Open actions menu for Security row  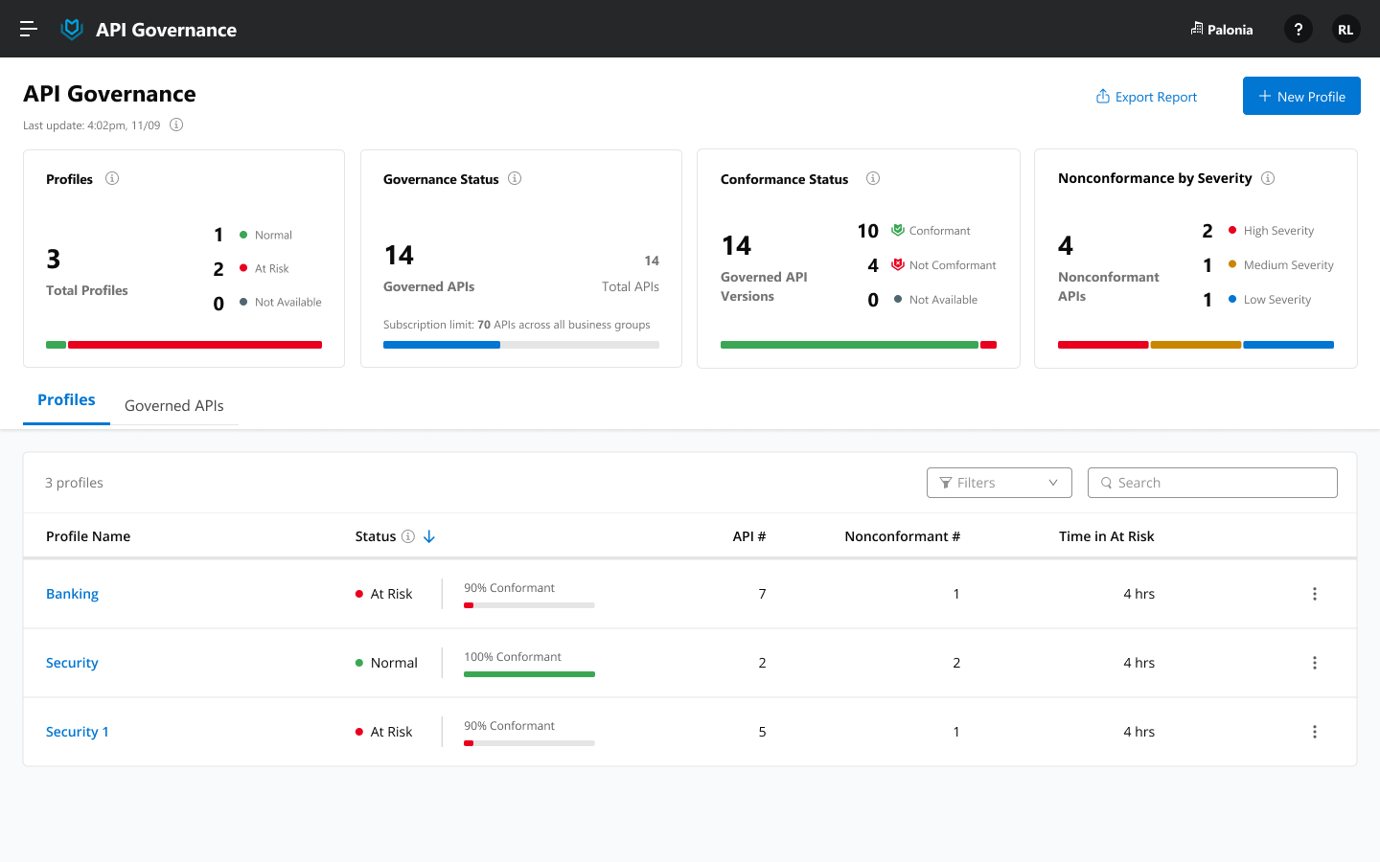1315,663
